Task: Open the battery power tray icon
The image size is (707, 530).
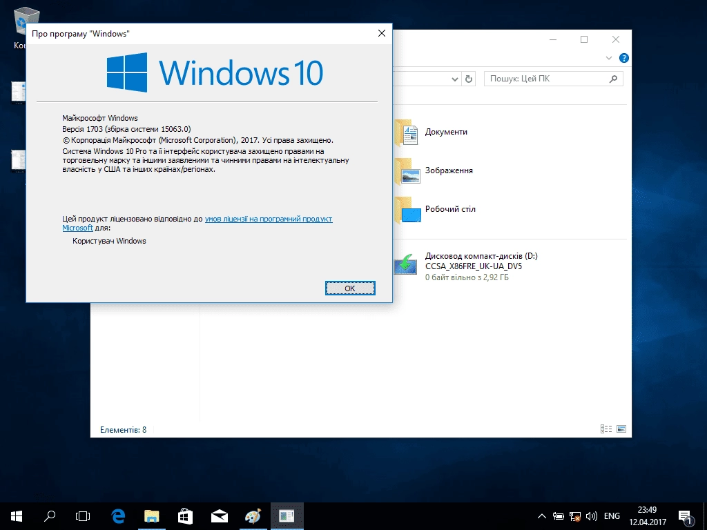Action: pyautogui.click(x=558, y=516)
